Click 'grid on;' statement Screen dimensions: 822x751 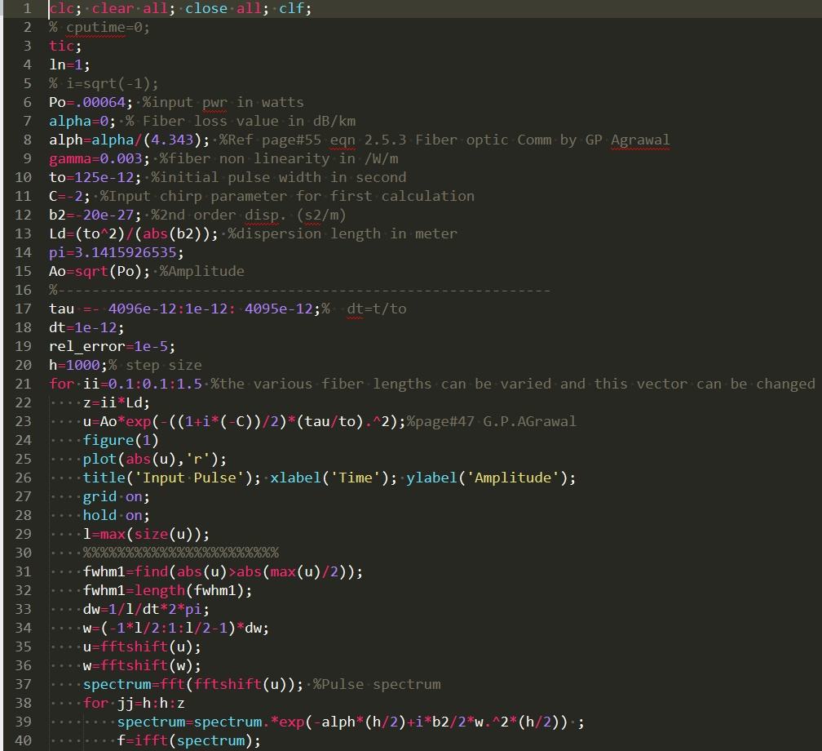[117, 496]
